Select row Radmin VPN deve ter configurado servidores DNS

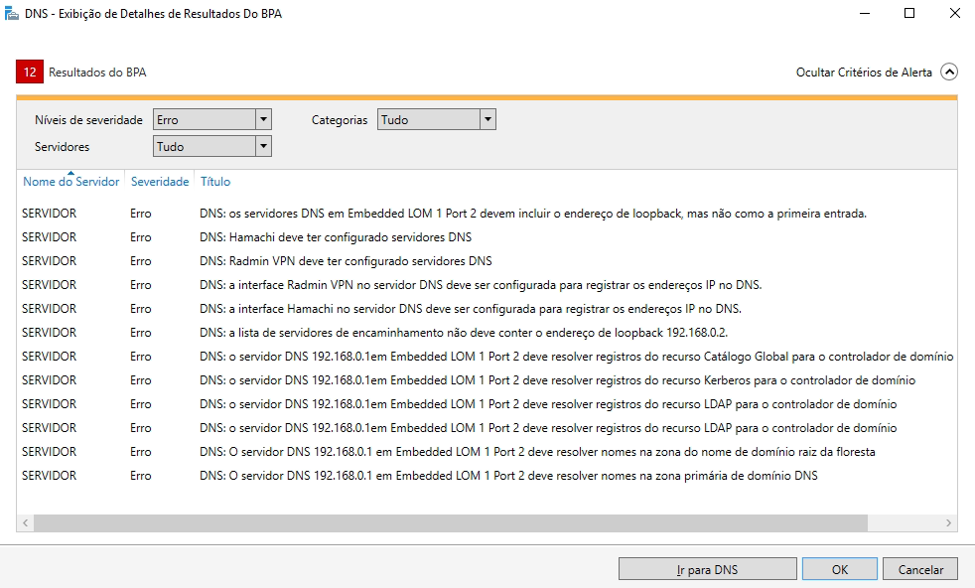pyautogui.click(x=487, y=260)
